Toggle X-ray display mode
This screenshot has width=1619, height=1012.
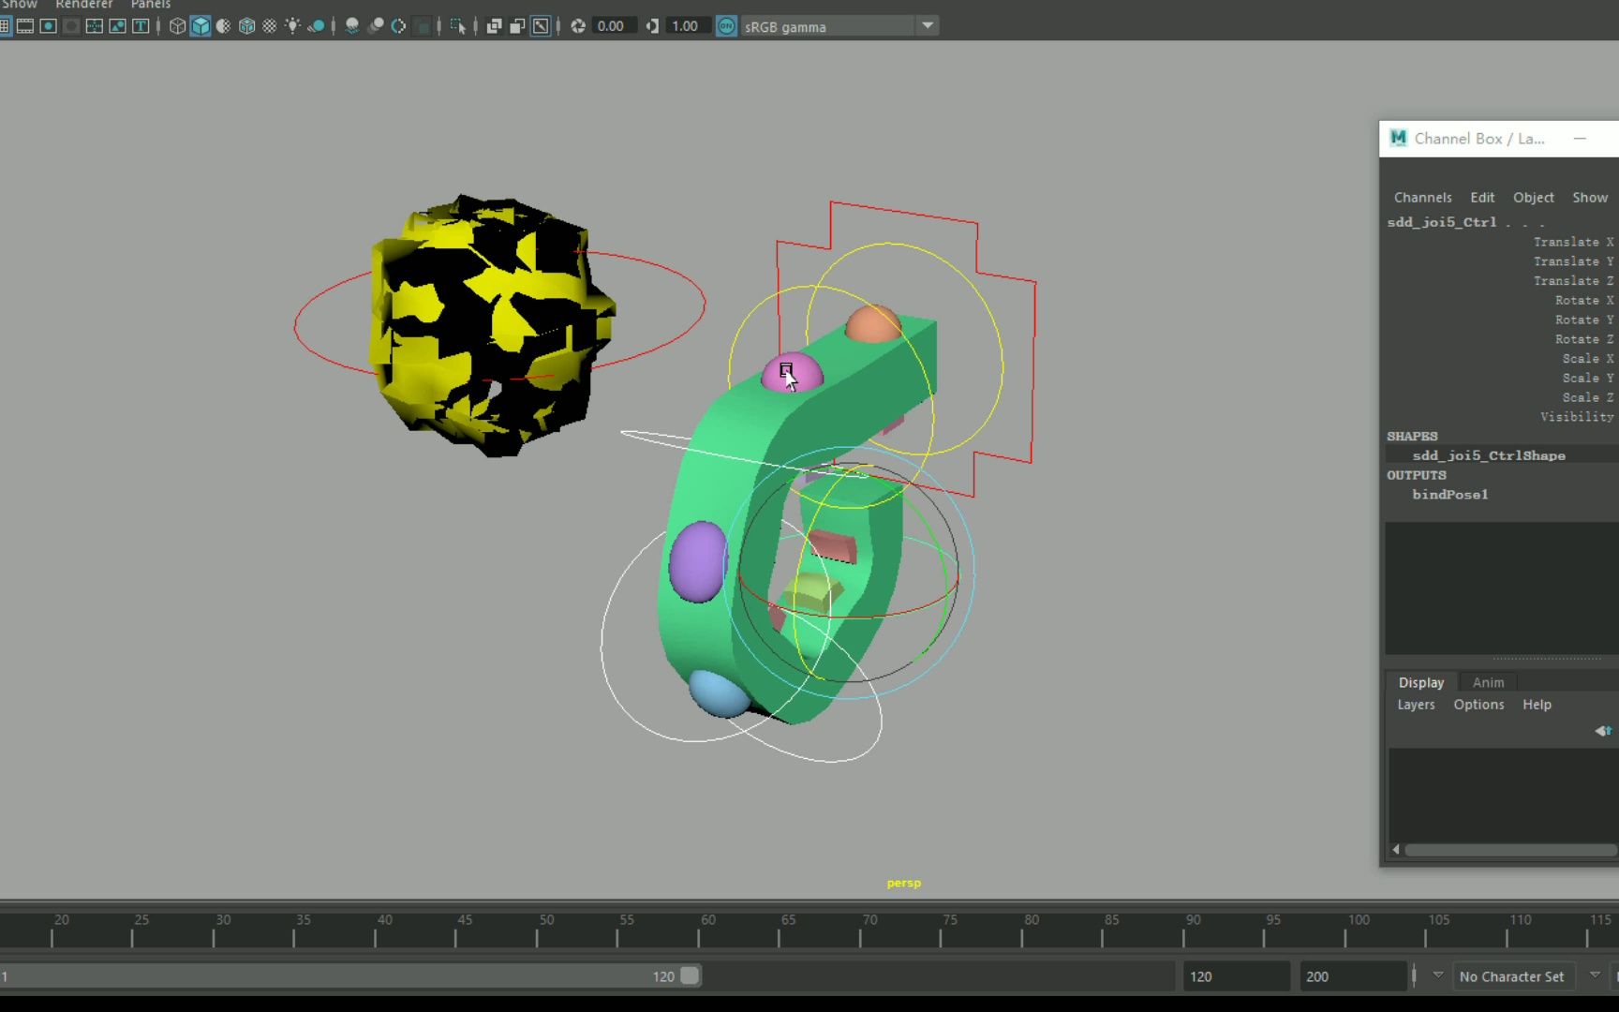[494, 26]
